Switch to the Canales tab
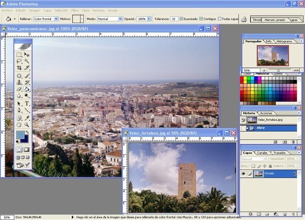This screenshot has height=220, width=305. click(262, 152)
